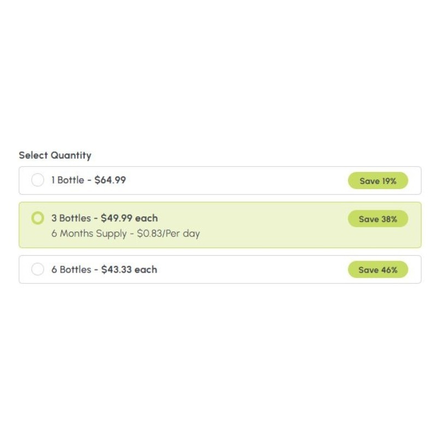The image size is (437, 437).
Task: Select the 6 Bottles radio button
Action: pos(38,269)
